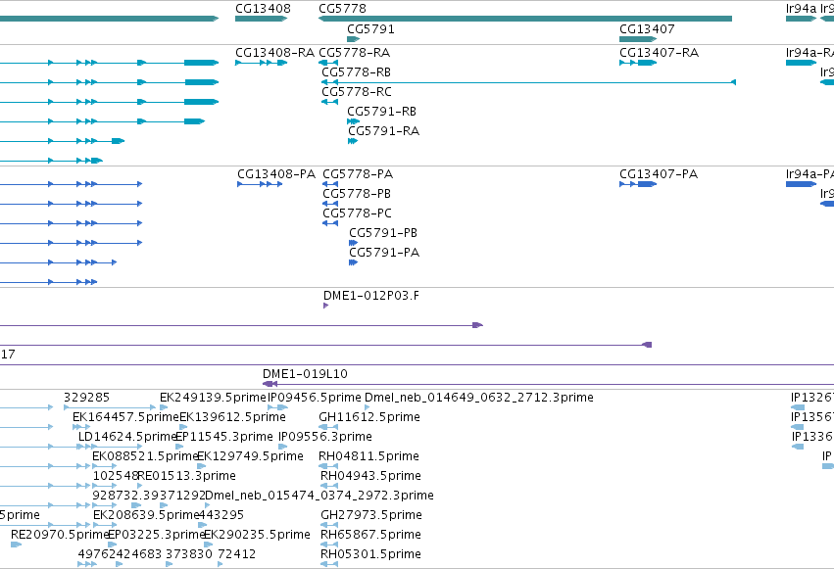Image resolution: width=834 pixels, height=569 pixels.
Task: Select the CG13407 gene label
Action: [x=647, y=29]
